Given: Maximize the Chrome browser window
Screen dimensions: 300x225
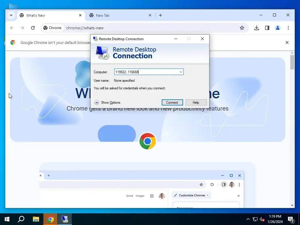Looking at the screenshot, I should (x=274, y=15).
